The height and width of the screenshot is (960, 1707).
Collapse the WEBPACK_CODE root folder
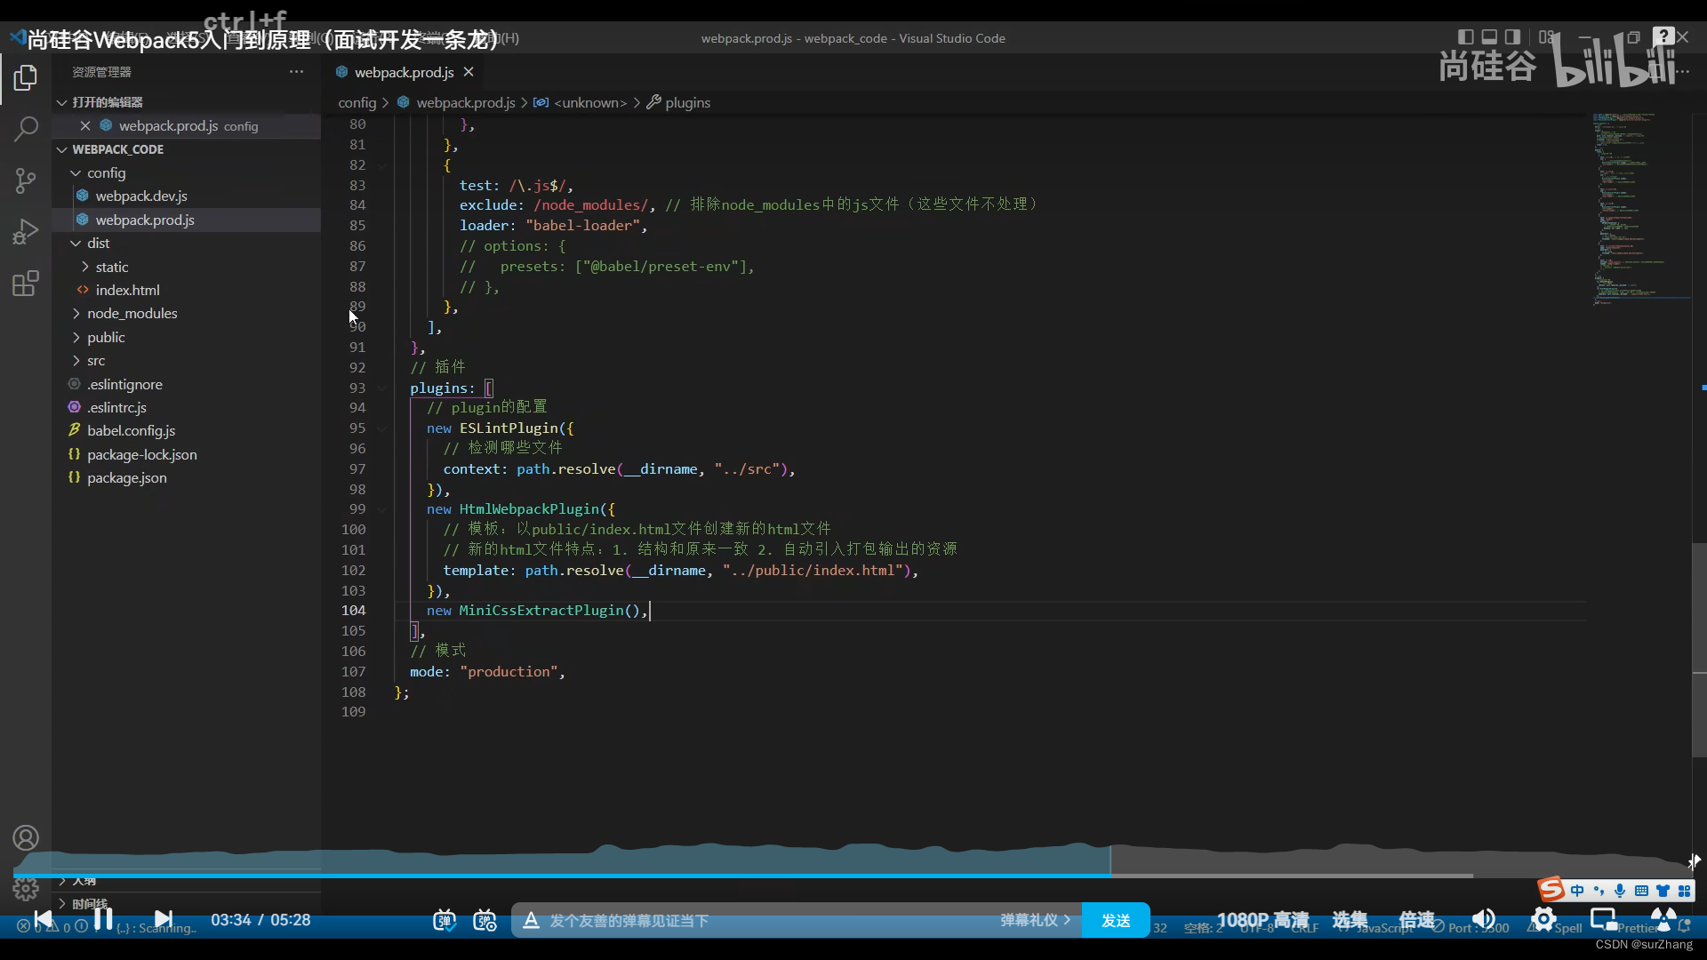[62, 149]
